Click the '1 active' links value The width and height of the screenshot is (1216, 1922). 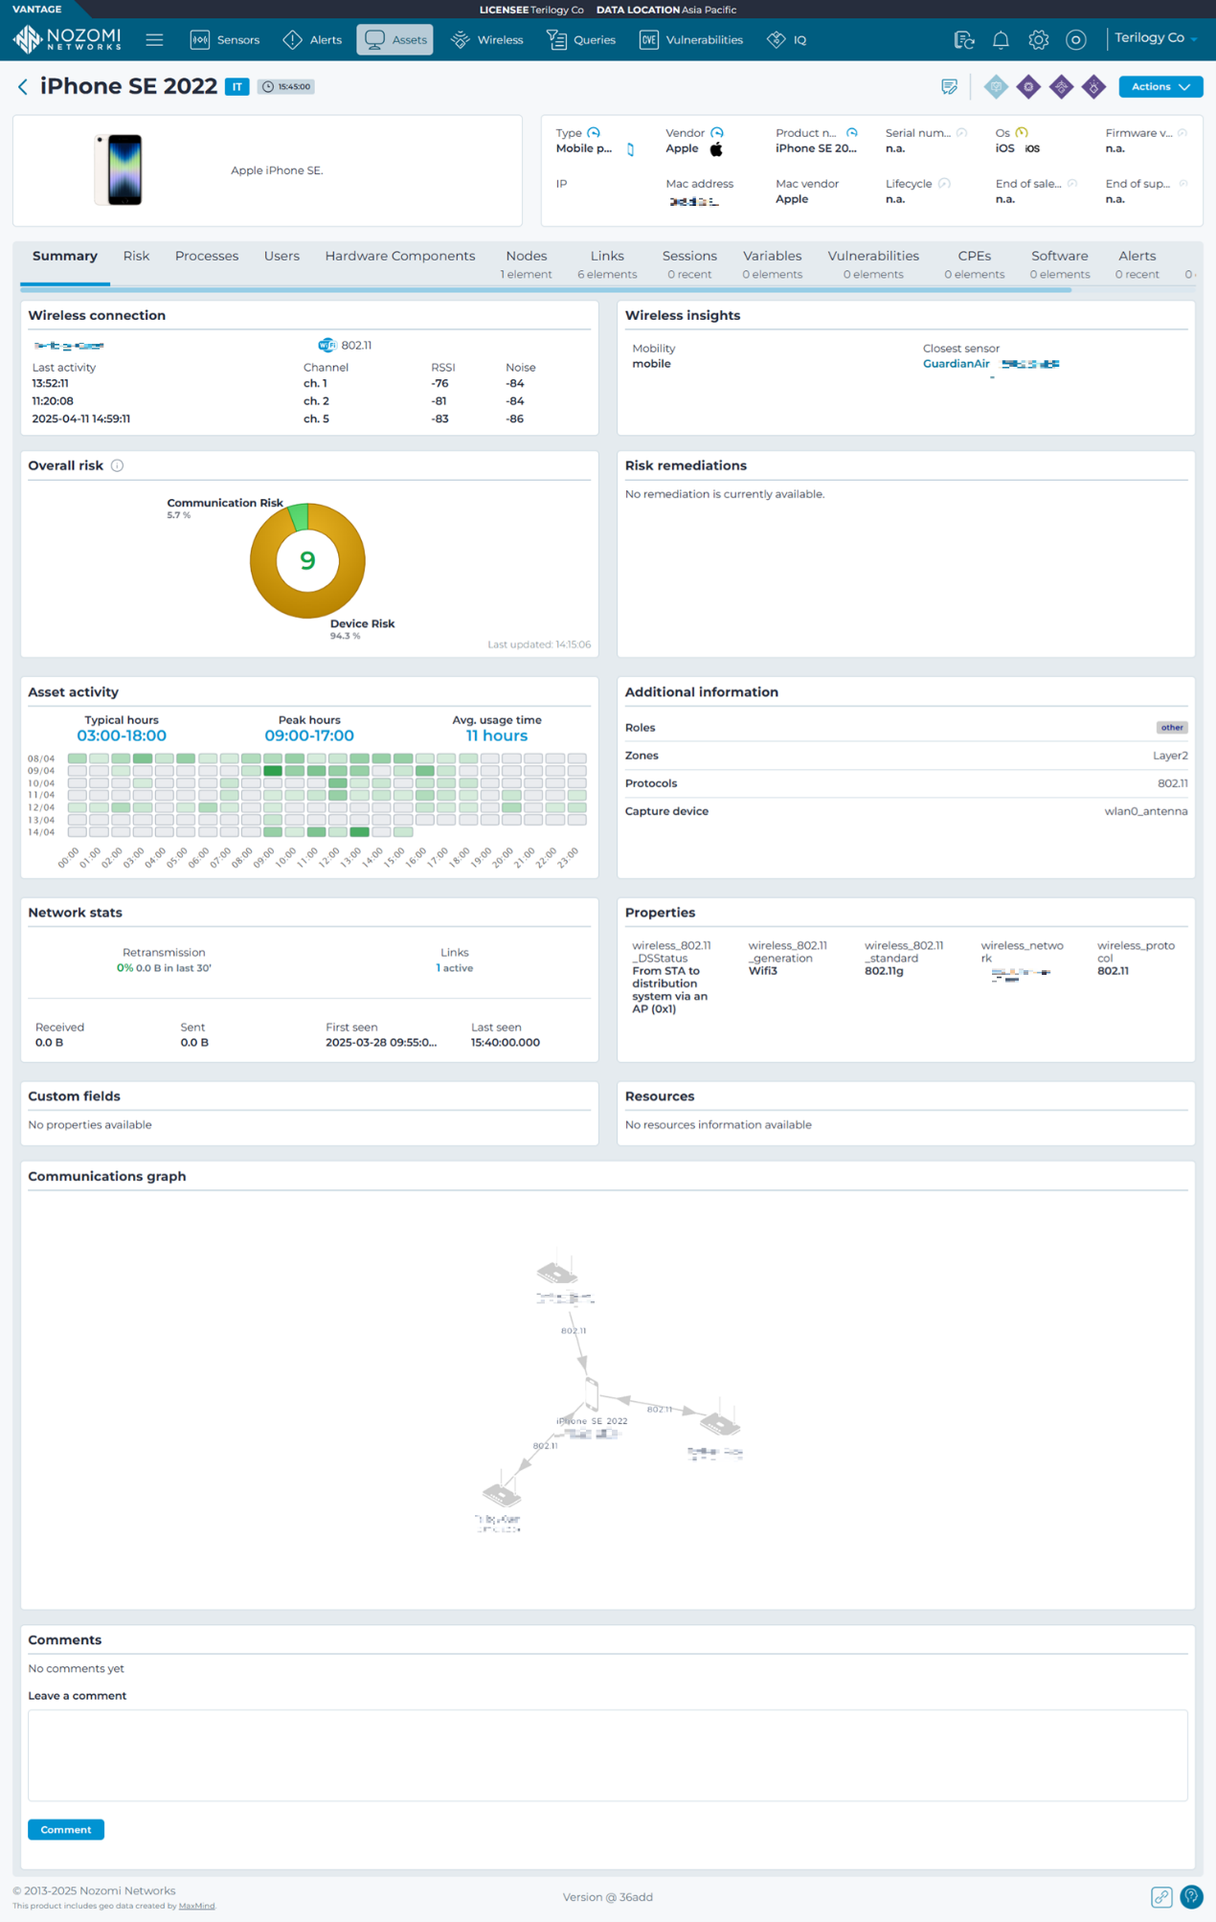(x=455, y=968)
